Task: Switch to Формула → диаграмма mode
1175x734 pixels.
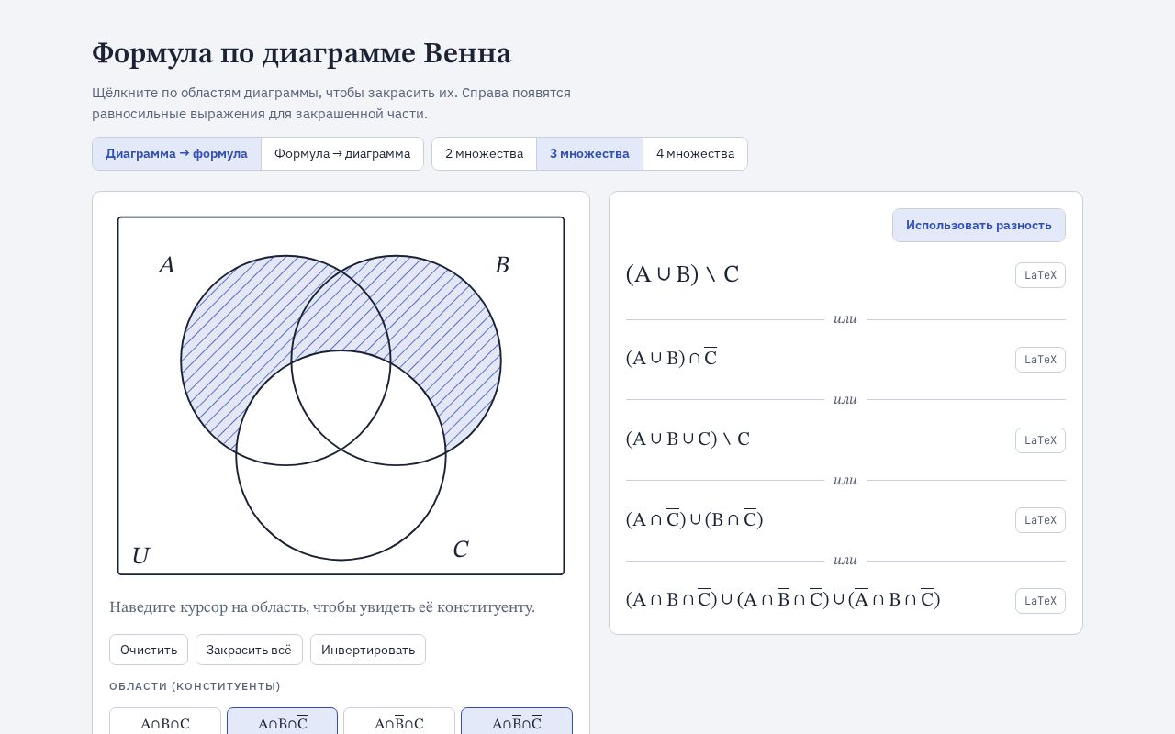Action: pos(342,154)
